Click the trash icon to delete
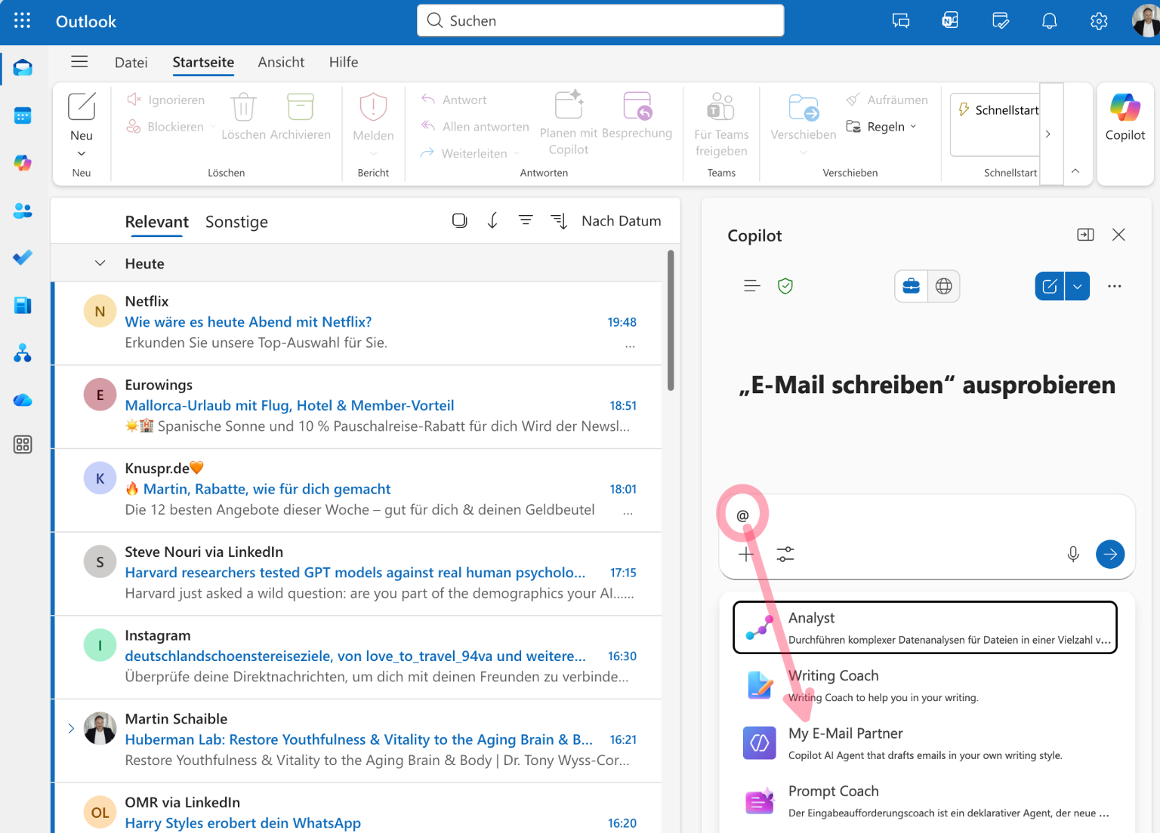1160x833 pixels. (x=243, y=108)
